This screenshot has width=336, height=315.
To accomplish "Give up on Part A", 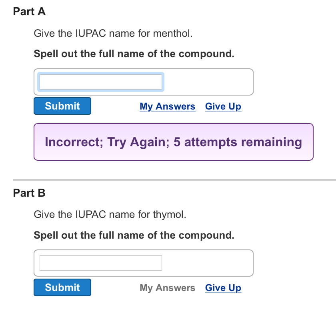I will coord(223,106).
